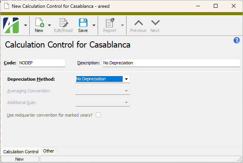Viewport: 243px width, 163px height.
Task: Switch to the Other tab
Action: pyautogui.click(x=49, y=151)
